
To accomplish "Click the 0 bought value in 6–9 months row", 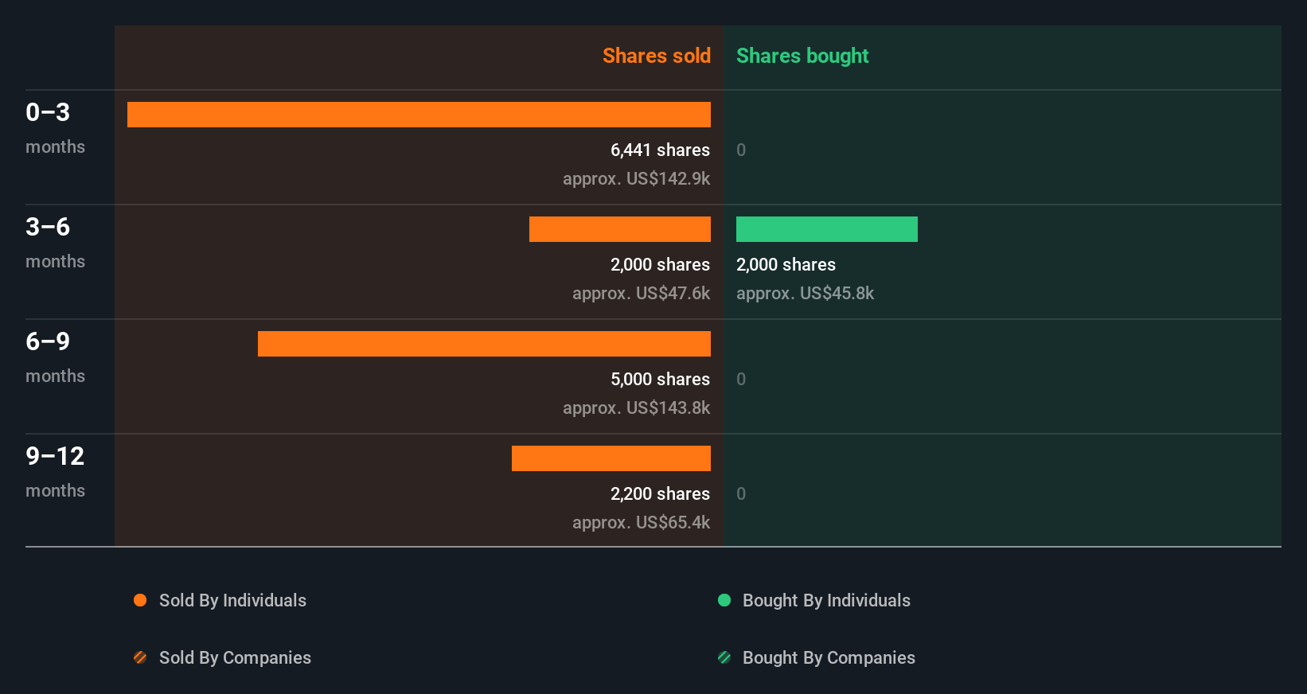I will pyautogui.click(x=741, y=379).
